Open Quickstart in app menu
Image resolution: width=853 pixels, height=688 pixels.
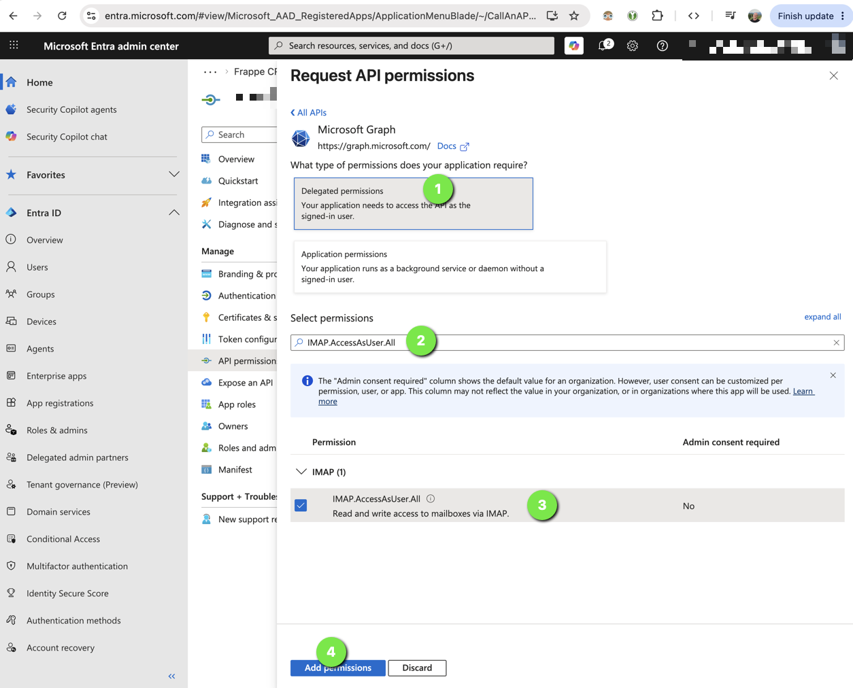pos(238,181)
